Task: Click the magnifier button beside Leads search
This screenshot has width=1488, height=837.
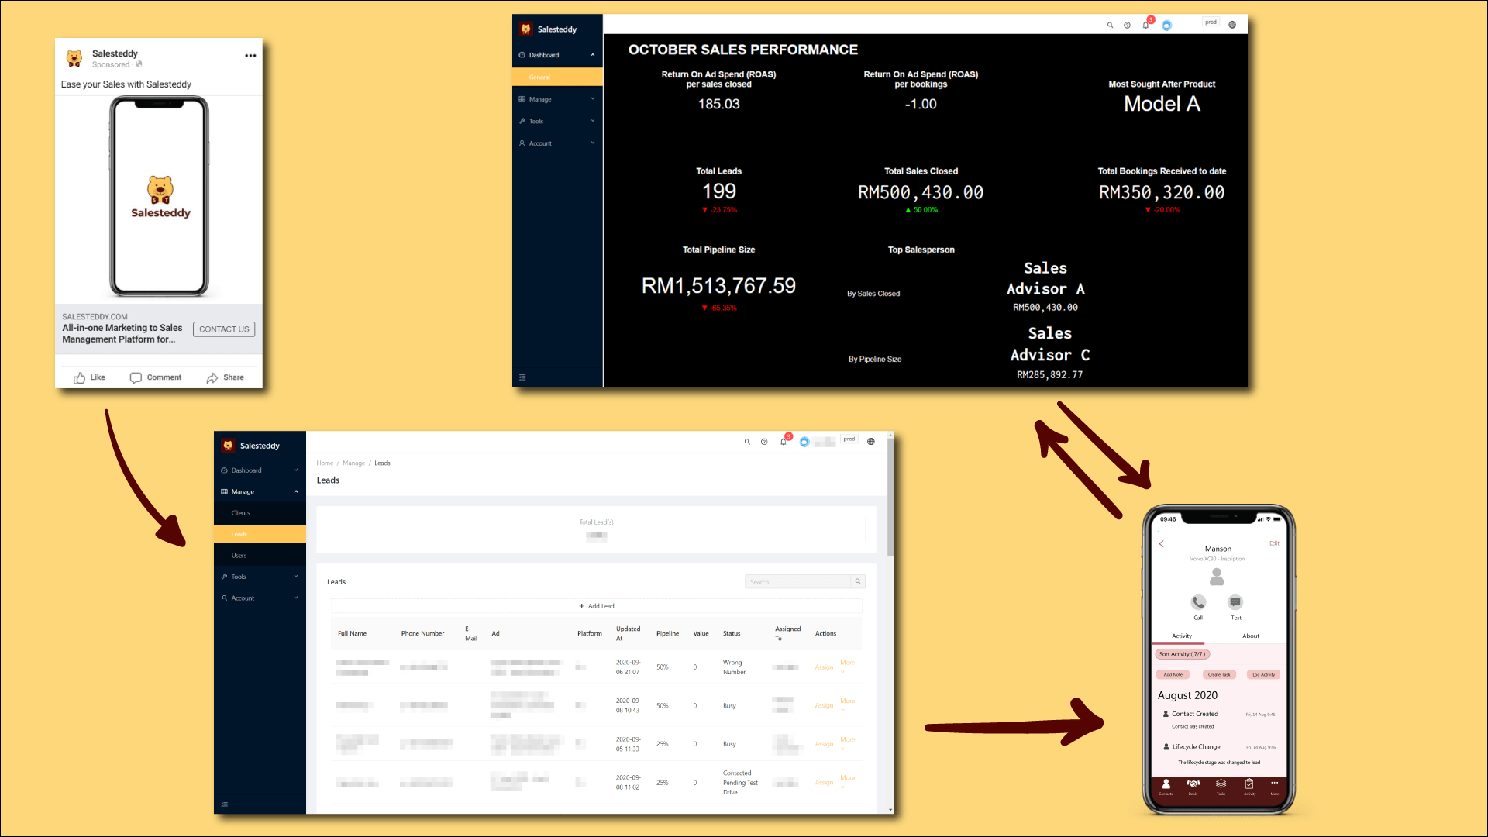Action: pyautogui.click(x=858, y=581)
